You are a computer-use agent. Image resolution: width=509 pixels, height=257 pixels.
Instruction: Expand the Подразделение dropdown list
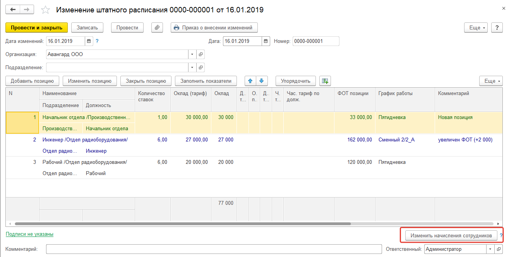point(192,68)
